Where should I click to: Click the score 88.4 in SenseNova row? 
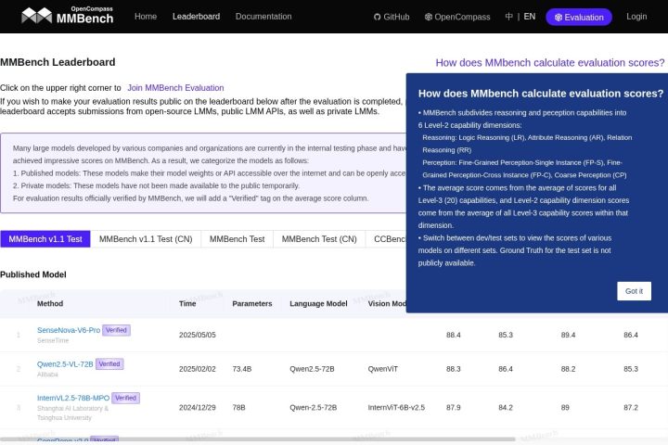tap(454, 335)
